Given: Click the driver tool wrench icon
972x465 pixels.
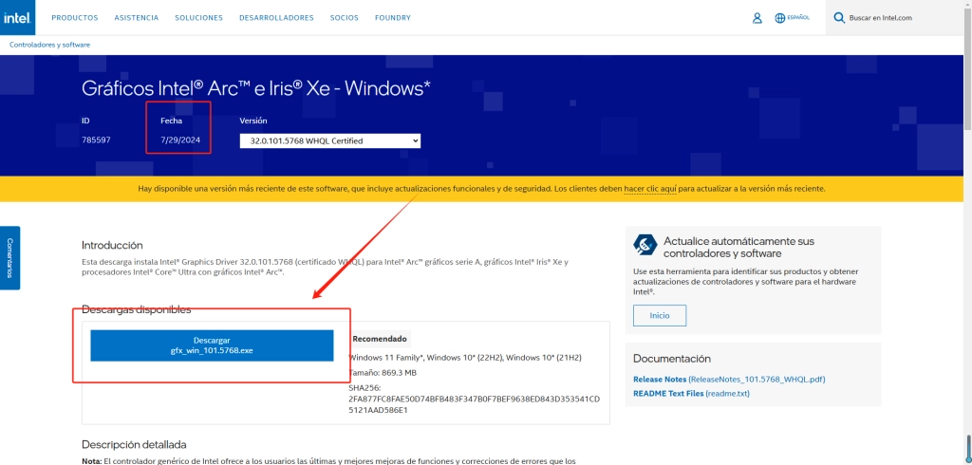Looking at the screenshot, I should click(x=645, y=246).
